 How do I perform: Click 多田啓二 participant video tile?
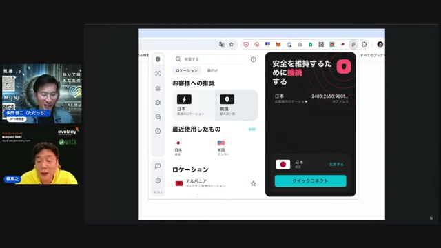click(x=41, y=94)
